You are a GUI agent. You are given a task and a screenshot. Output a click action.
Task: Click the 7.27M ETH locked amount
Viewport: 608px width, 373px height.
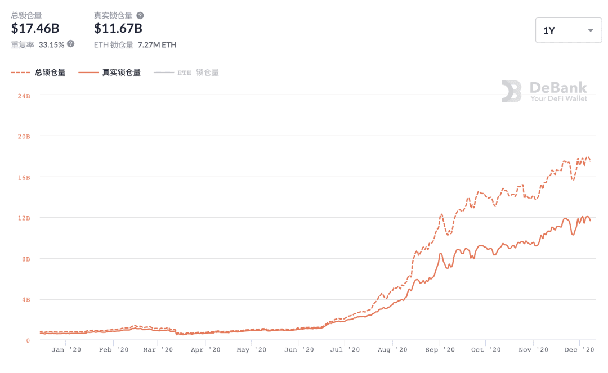pyautogui.click(x=157, y=45)
